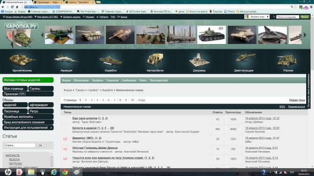
Task: Open the RSS feed link
Action: (282, 107)
